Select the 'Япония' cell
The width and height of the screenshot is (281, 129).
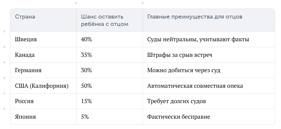click(25, 117)
